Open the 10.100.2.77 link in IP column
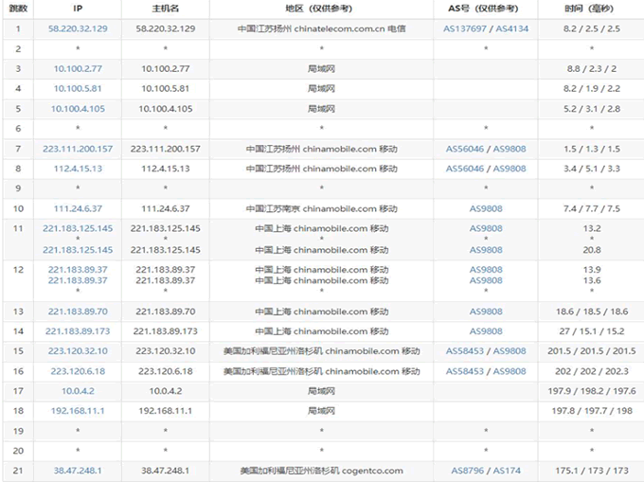644x482 pixels. (78, 69)
